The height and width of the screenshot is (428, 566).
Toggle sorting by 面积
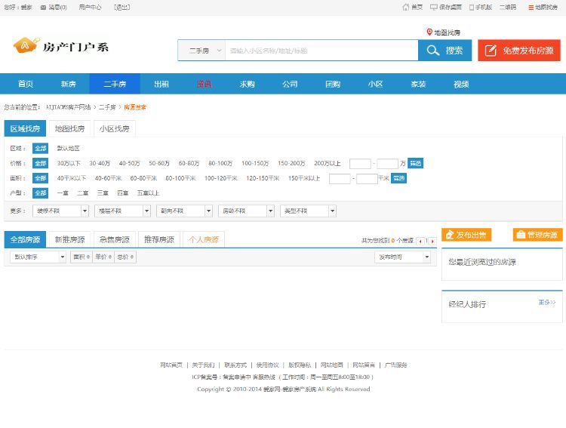(81, 257)
